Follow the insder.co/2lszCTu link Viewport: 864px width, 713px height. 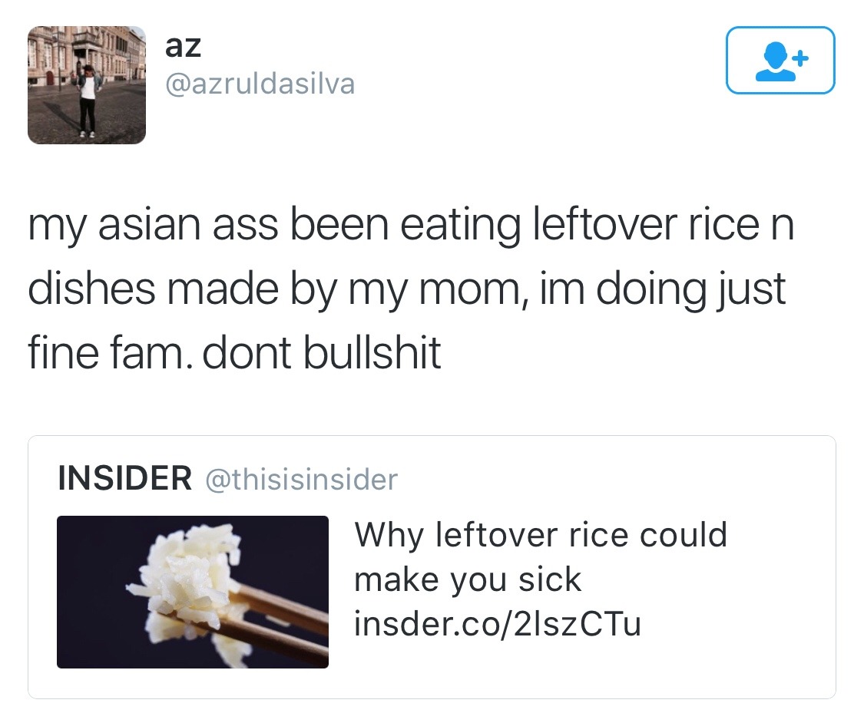498,624
